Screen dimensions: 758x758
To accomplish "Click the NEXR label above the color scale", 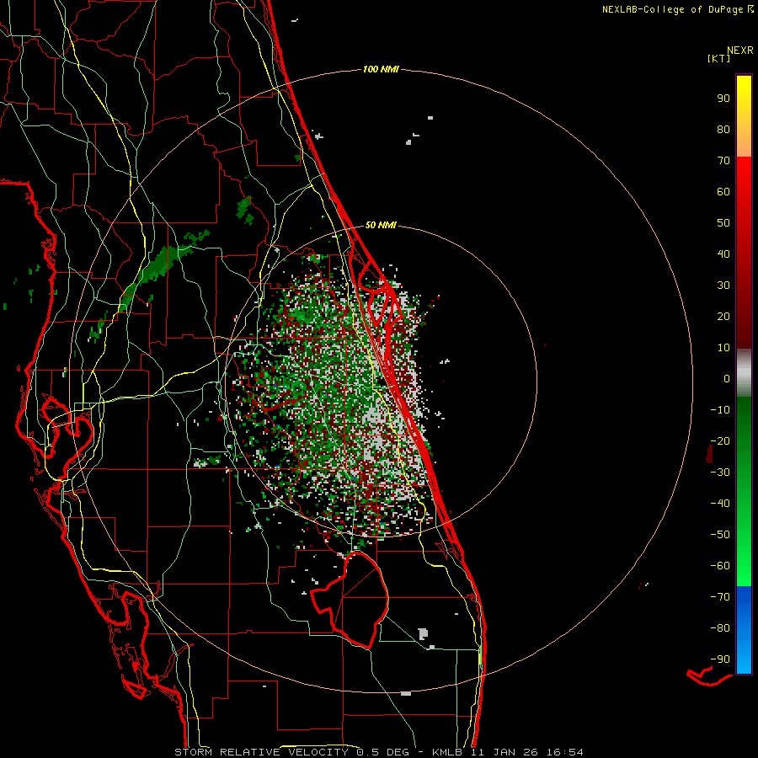I will tap(740, 51).
